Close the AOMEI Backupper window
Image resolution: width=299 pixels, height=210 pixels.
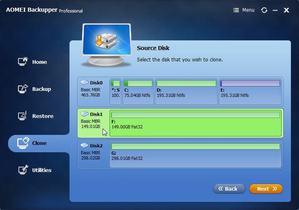(x=286, y=10)
